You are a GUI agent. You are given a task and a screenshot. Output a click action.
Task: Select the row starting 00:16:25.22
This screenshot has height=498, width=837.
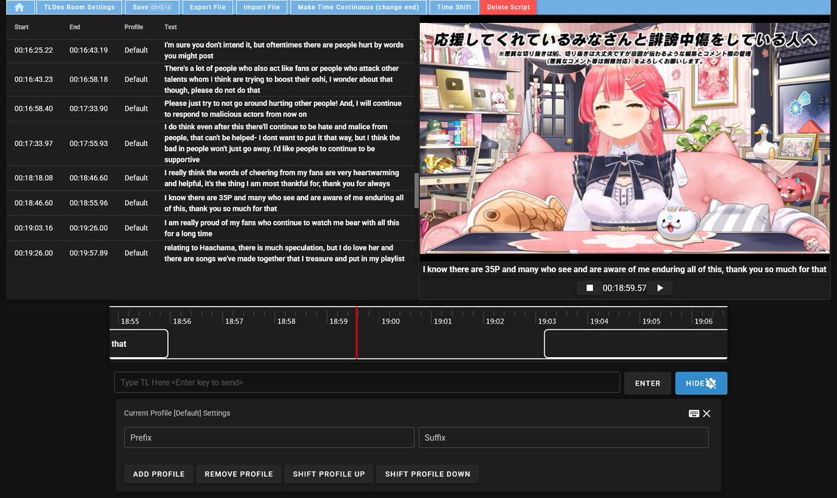point(210,50)
